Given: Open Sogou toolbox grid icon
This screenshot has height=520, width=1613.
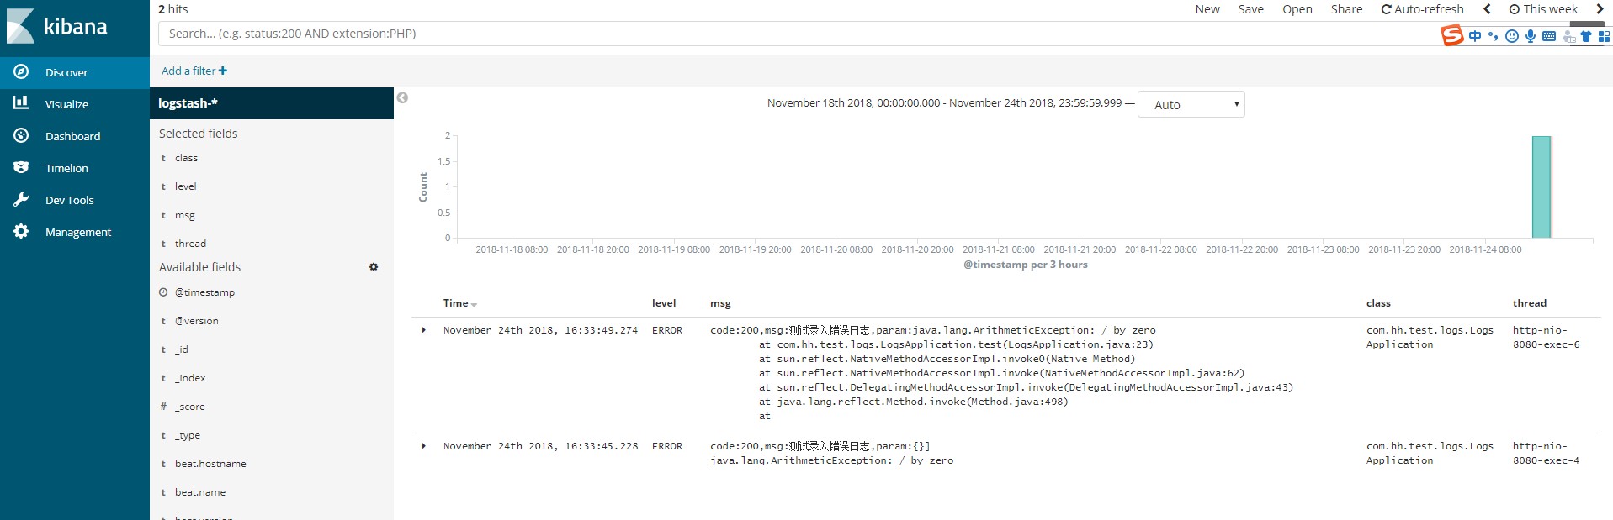Looking at the screenshot, I should 1604,36.
